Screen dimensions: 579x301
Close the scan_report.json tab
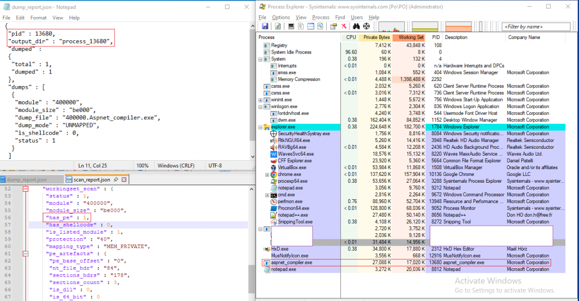pyautogui.click(x=125, y=180)
